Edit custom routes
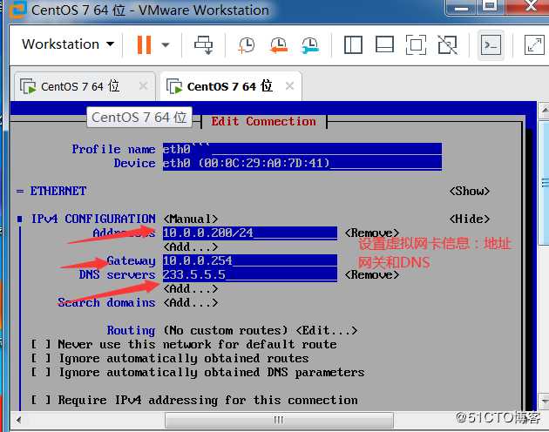 [x=327, y=330]
